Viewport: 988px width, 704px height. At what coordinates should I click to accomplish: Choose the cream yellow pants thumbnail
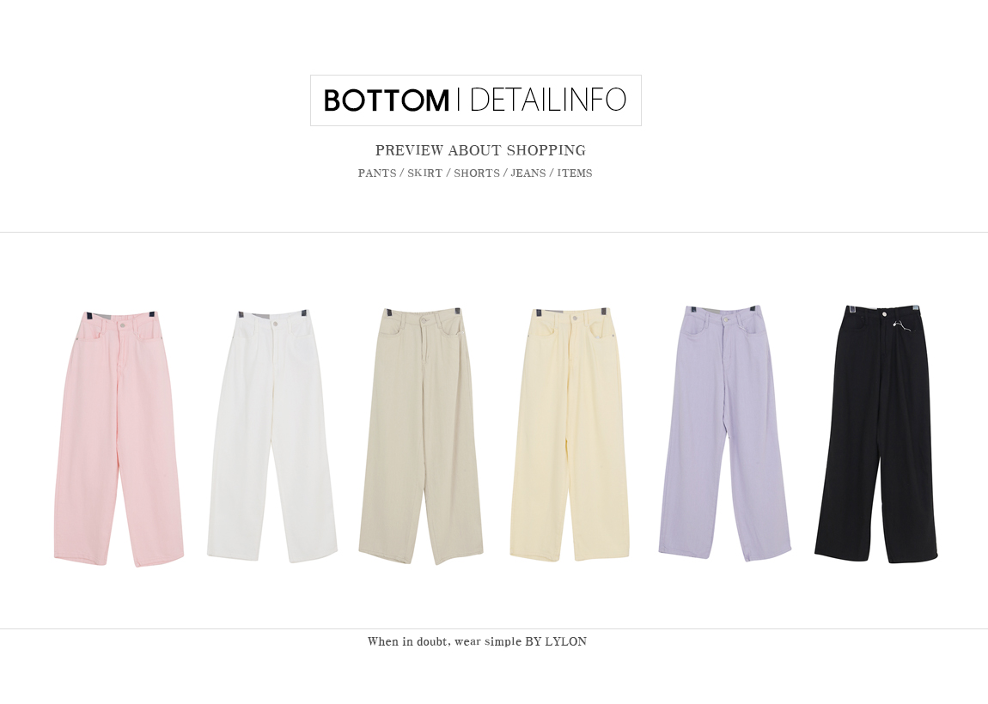click(x=569, y=434)
